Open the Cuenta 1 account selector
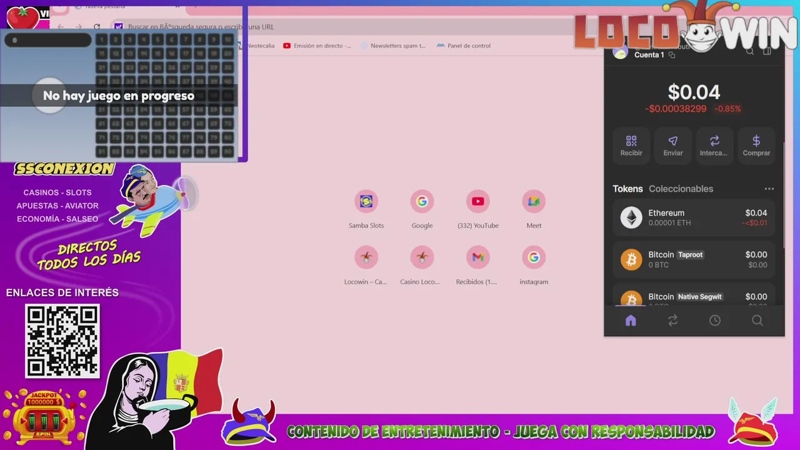800x450 pixels. point(649,55)
